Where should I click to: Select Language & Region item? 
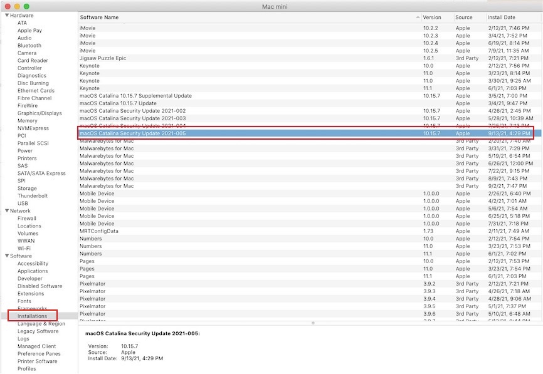[41, 324]
